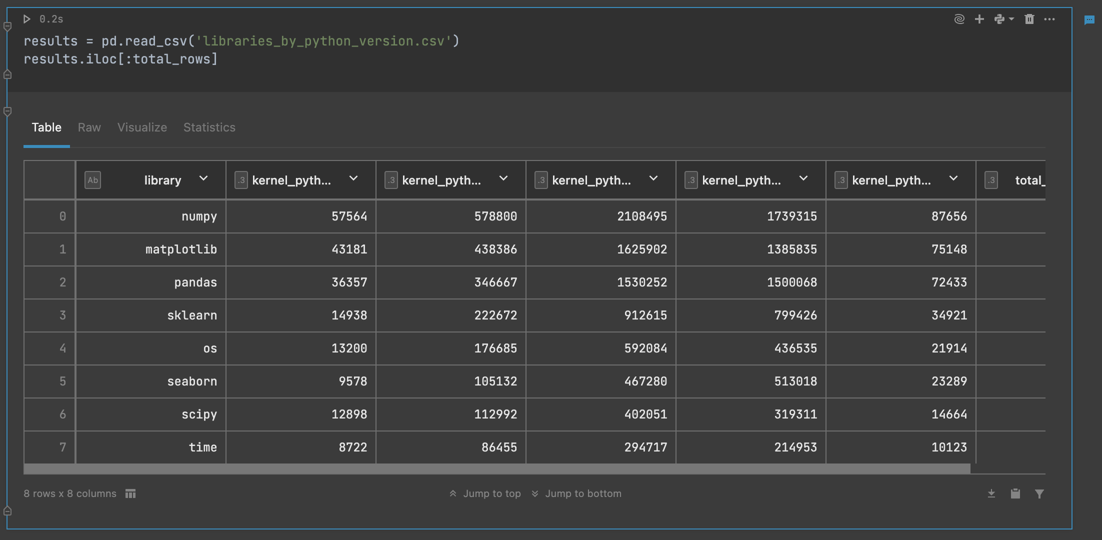Image resolution: width=1102 pixels, height=540 pixels.
Task: Delete the current cell
Action: pyautogui.click(x=1029, y=18)
